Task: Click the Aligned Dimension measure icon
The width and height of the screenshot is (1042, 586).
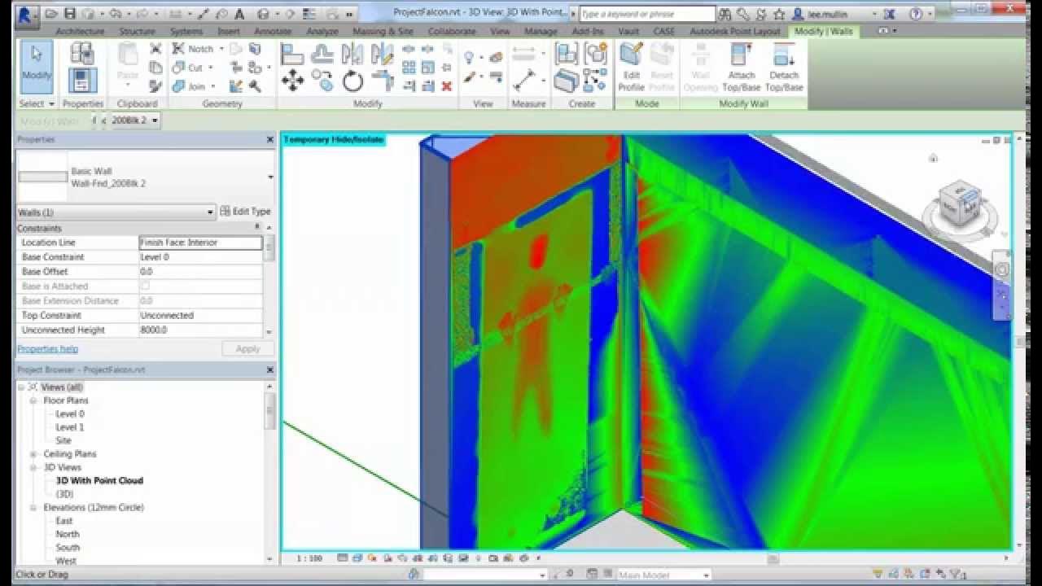Action: (524, 80)
